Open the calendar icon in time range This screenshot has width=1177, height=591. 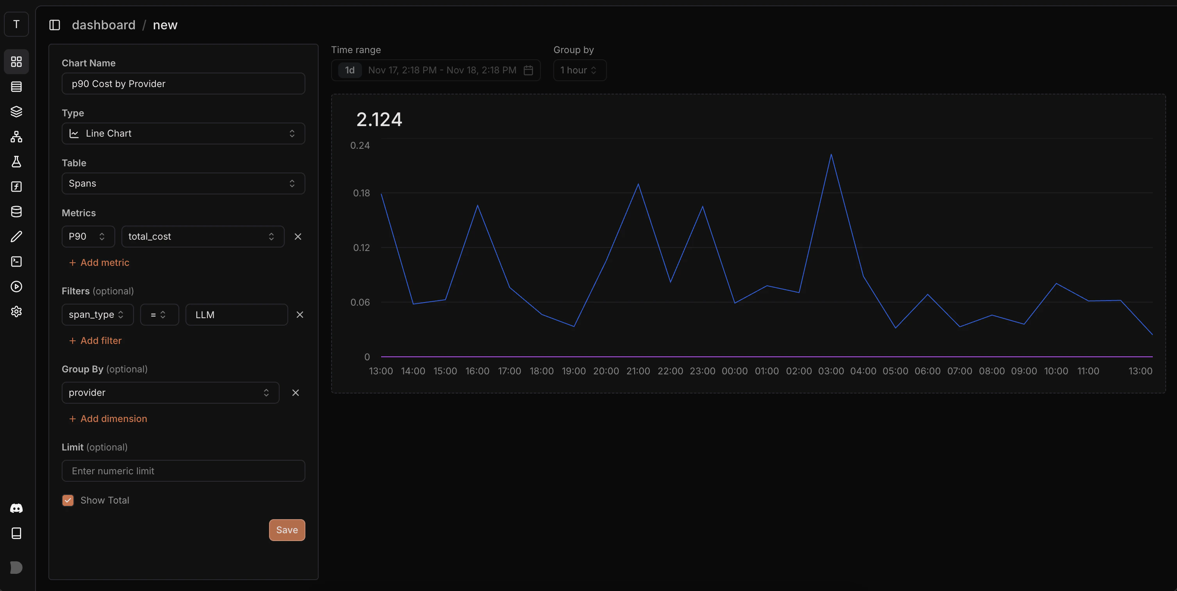tap(528, 70)
